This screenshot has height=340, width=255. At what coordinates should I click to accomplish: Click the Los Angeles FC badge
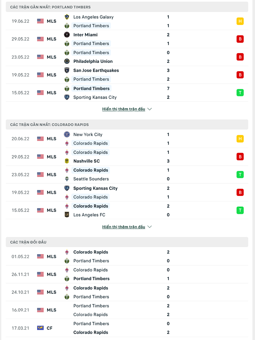(67, 215)
